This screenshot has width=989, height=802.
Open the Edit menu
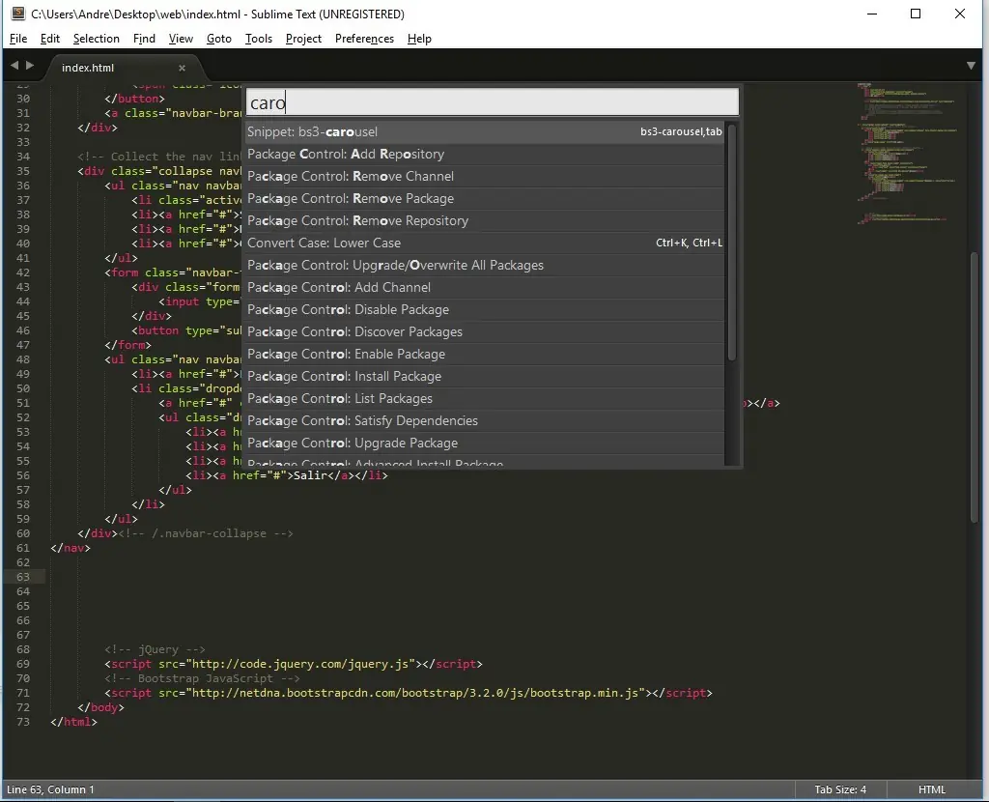click(50, 39)
